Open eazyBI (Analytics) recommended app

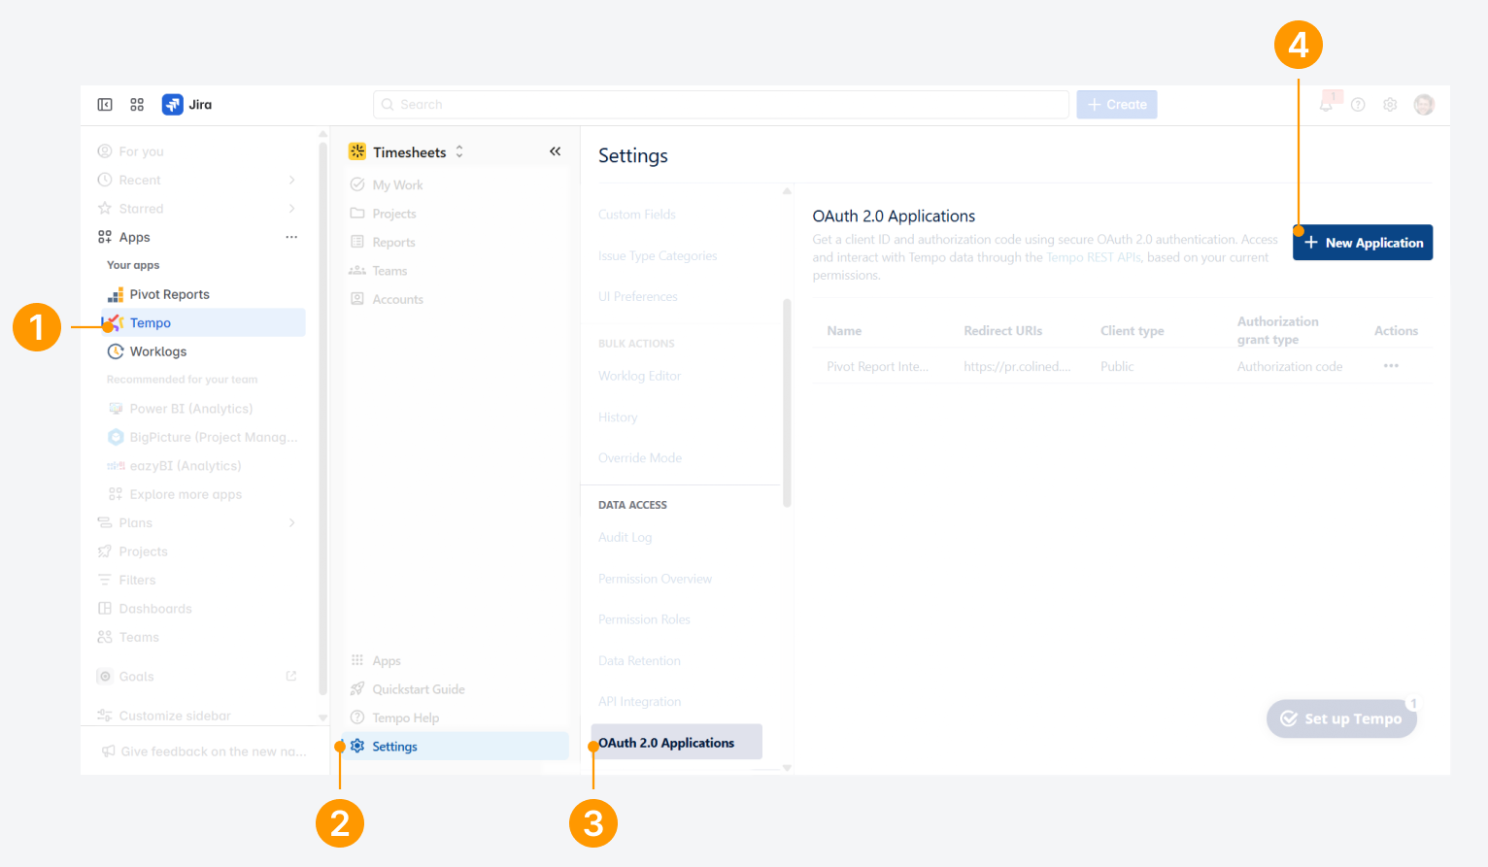tap(186, 466)
